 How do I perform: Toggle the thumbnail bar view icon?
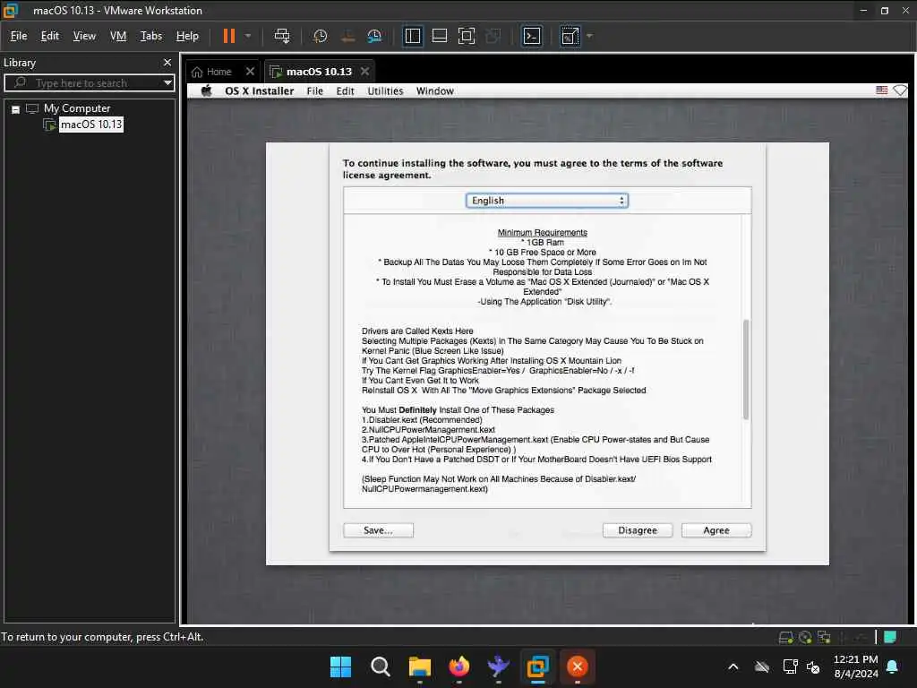(439, 36)
